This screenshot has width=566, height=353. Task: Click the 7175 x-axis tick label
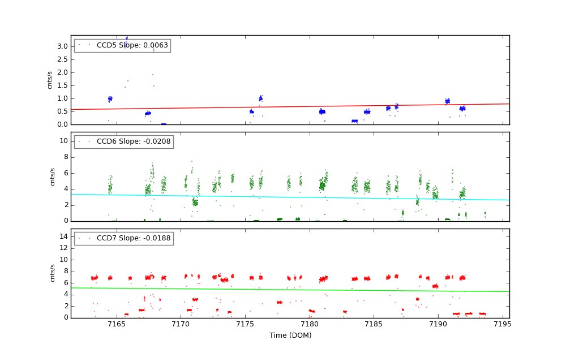245,324
